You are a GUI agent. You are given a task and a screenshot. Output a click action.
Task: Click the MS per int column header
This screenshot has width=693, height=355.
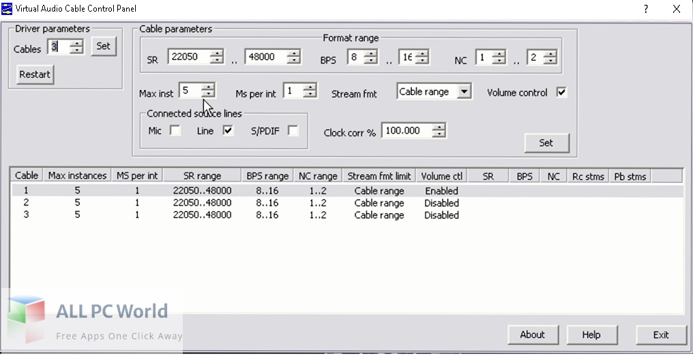137,176
